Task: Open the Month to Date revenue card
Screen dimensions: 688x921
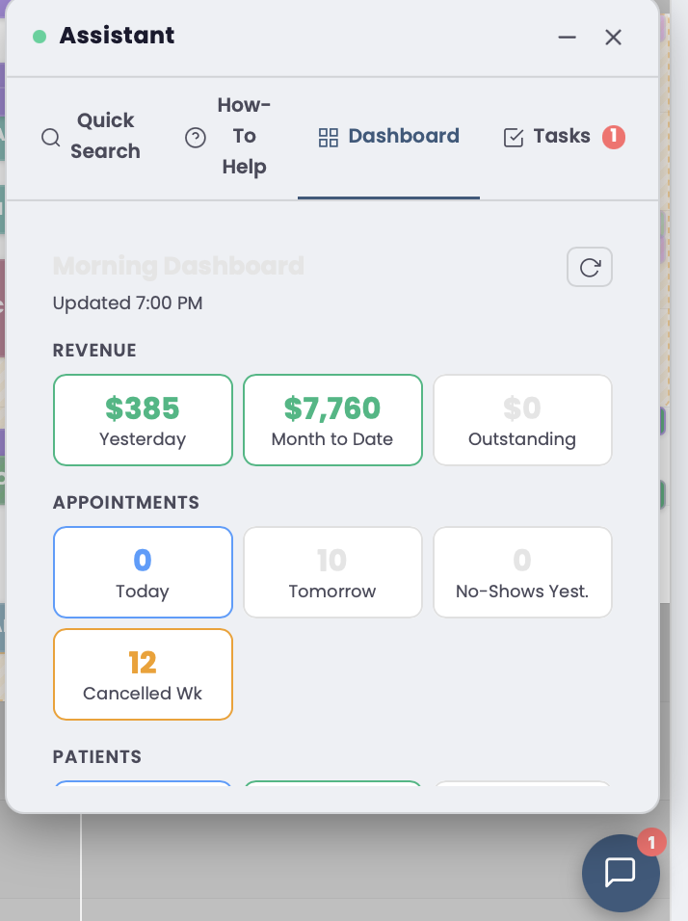Action: (x=332, y=420)
